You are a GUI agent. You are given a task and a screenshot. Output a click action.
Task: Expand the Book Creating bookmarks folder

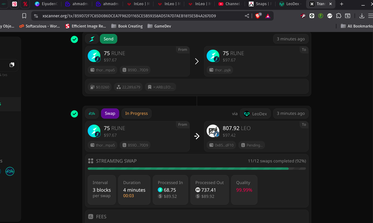tap(127, 26)
